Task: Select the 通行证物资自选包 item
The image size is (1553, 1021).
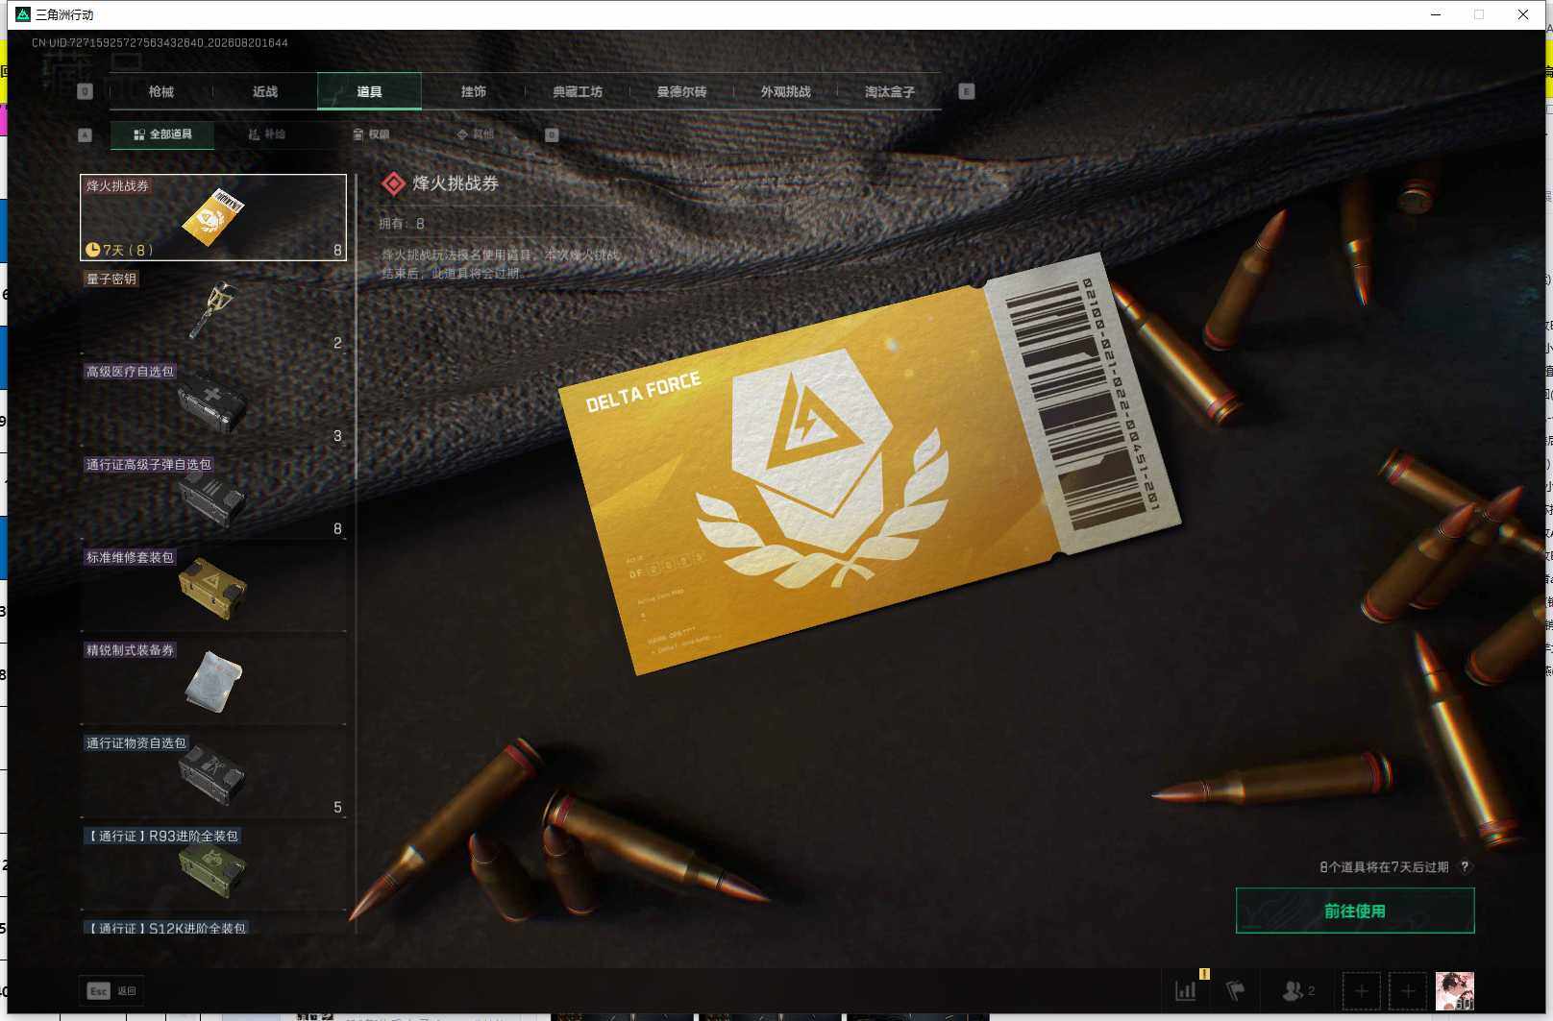Action: pos(213,776)
